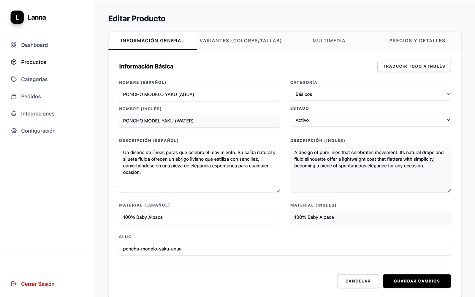Expand the Estado dropdown showing Activo

[370, 120]
